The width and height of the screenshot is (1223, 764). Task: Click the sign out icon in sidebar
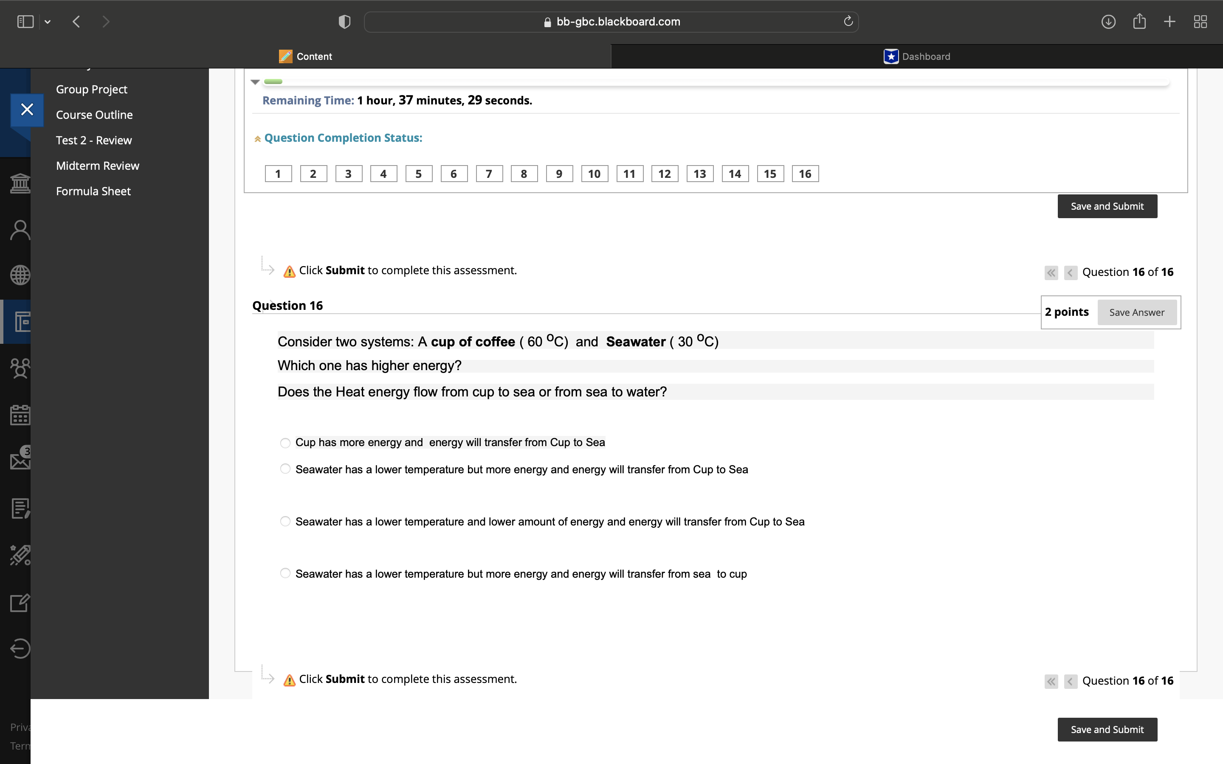tap(20, 648)
